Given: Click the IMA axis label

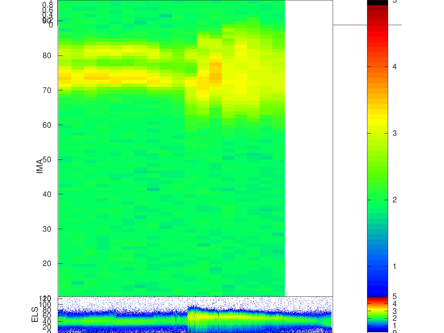Looking at the screenshot, I should pos(40,166).
